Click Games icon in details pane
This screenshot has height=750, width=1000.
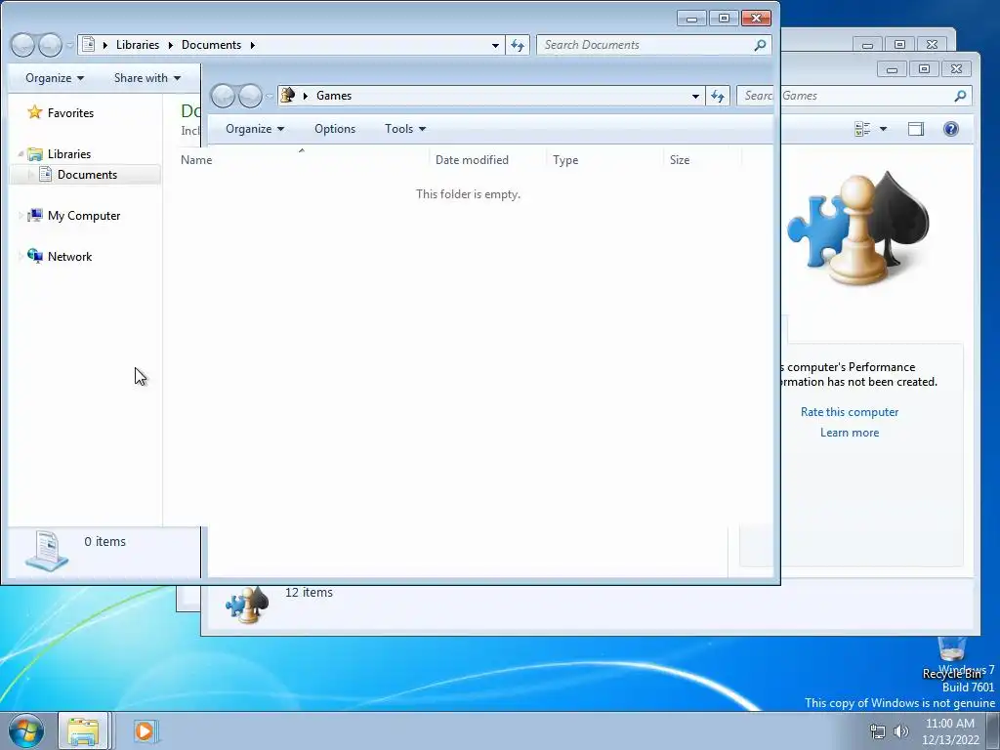click(x=247, y=604)
